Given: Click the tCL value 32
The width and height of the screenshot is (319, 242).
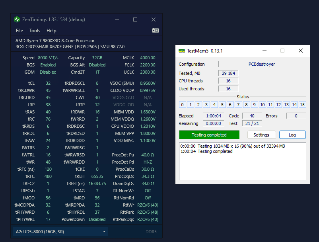Looking at the screenshot, I should pos(48,83).
